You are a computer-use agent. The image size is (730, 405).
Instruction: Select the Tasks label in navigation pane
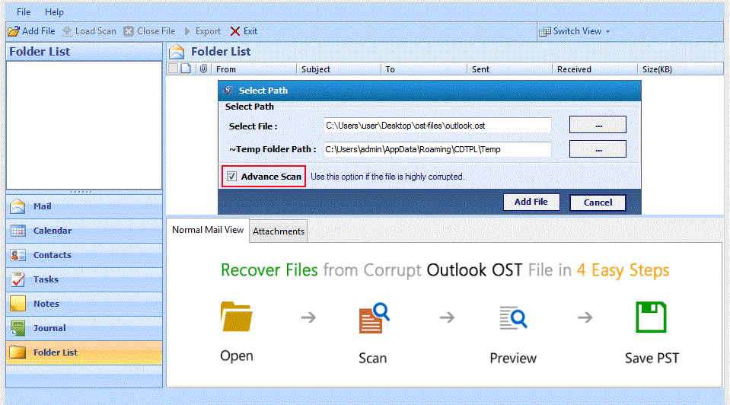46,279
